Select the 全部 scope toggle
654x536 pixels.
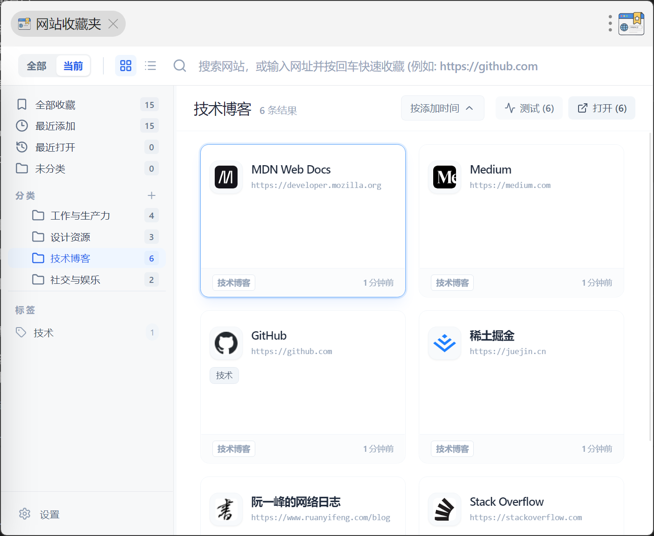tap(37, 66)
